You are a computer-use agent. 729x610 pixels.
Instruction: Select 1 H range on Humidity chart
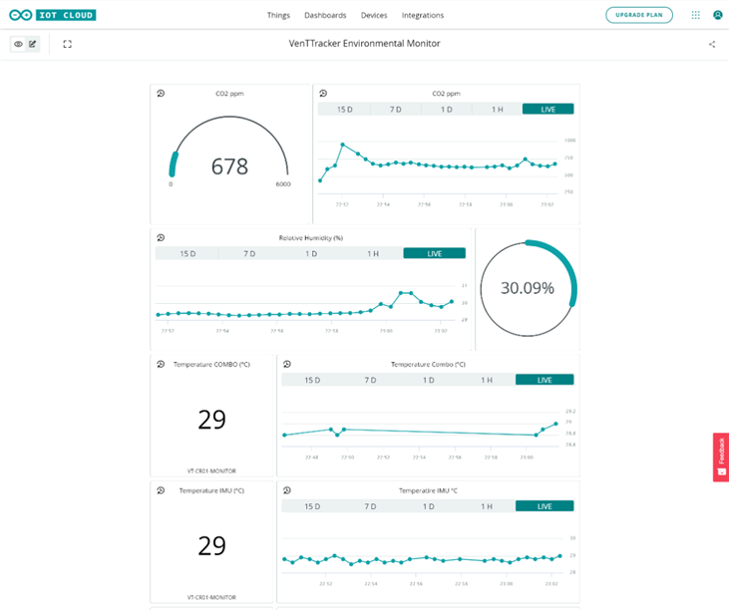coord(373,253)
